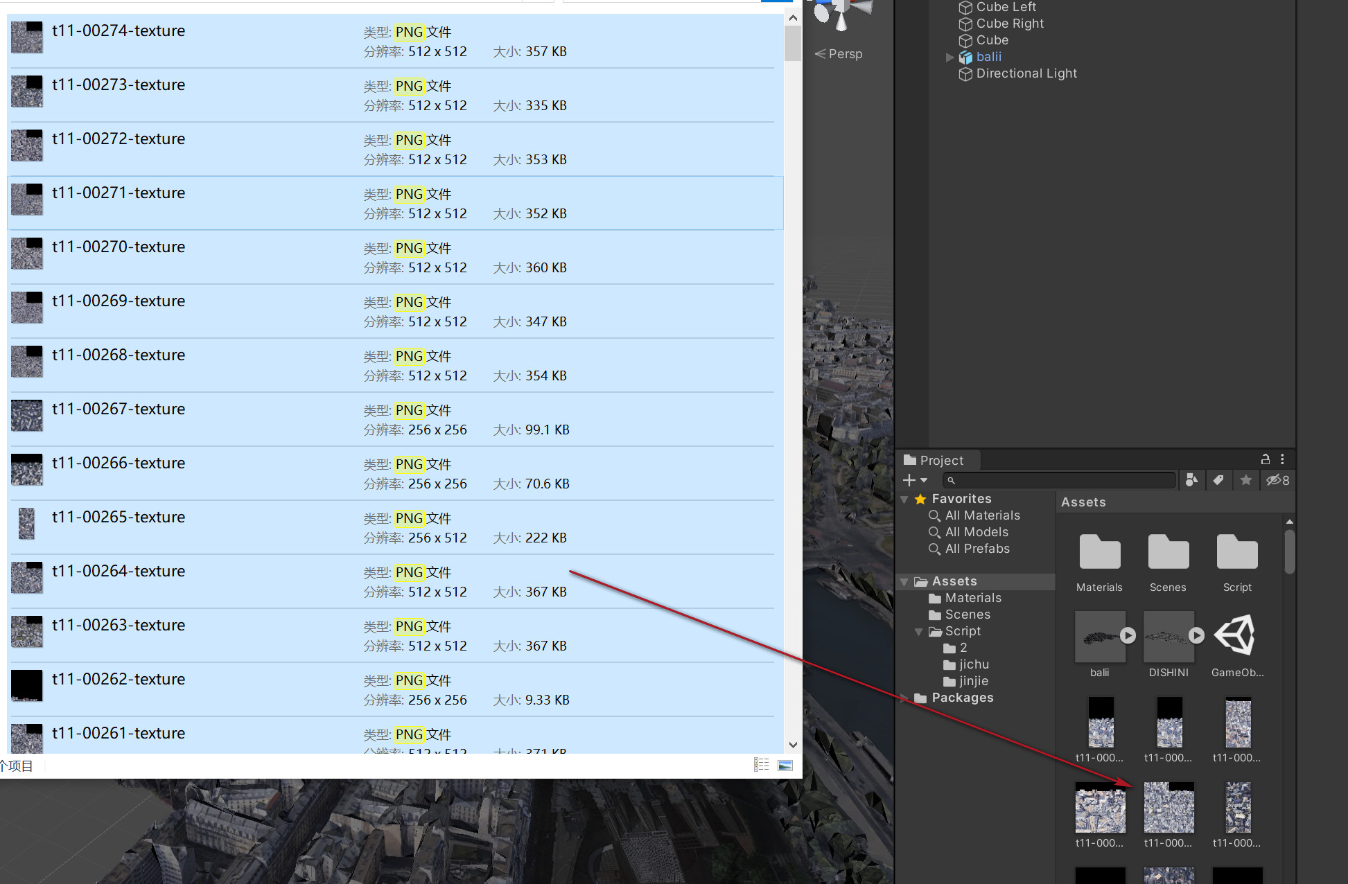Run the All Materials saved search
The height and width of the screenshot is (884, 1348).
(x=982, y=515)
